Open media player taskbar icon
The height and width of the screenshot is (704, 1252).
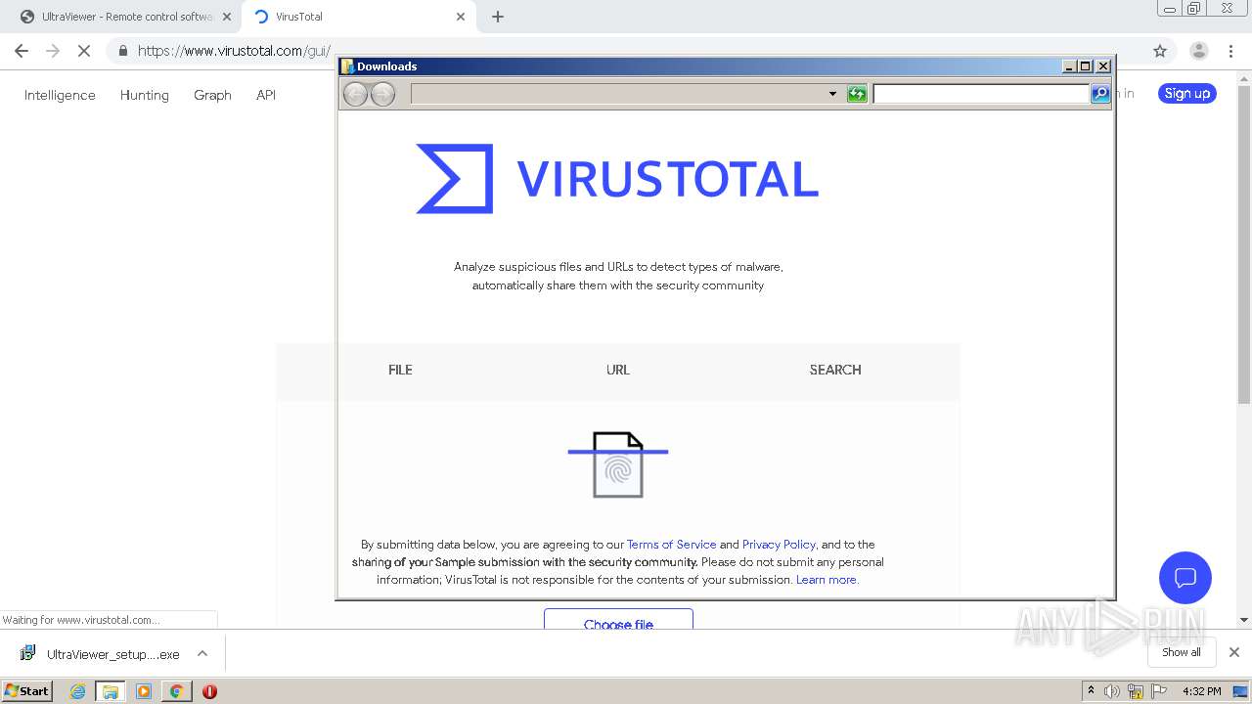[144, 691]
